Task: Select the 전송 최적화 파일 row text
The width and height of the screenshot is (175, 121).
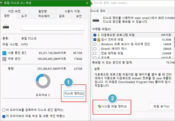Action: 112,53
